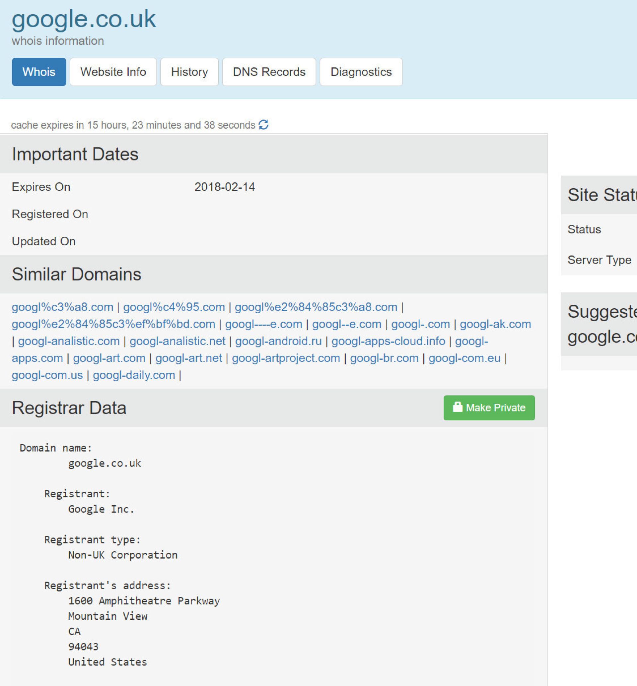
Task: Open the googl-com.us link
Action: click(47, 375)
